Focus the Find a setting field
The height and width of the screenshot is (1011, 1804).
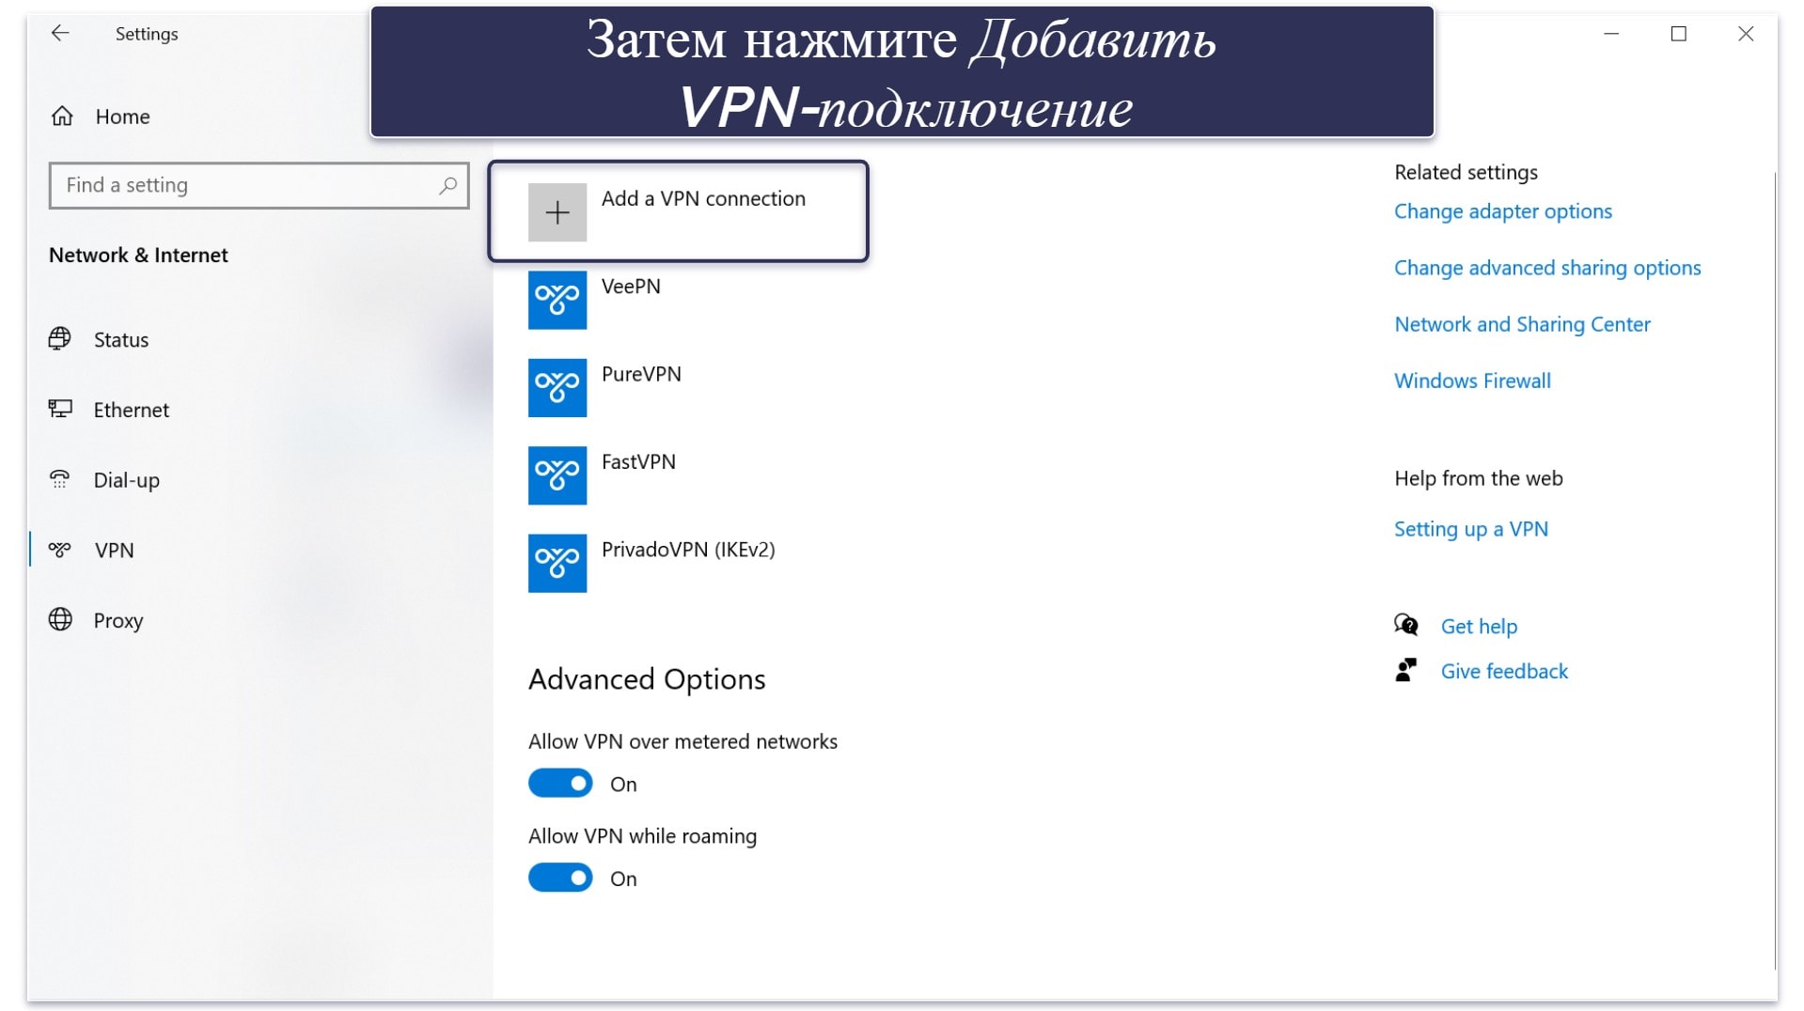(x=259, y=185)
